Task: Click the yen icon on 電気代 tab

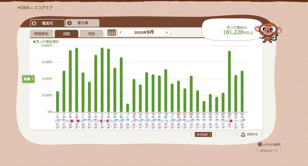Action: 34,23
